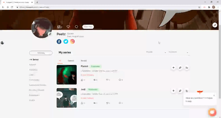Viewport: 221px width, 118px height.
Task: Open Artwork in the left sidebar
Action: (x=33, y=65)
